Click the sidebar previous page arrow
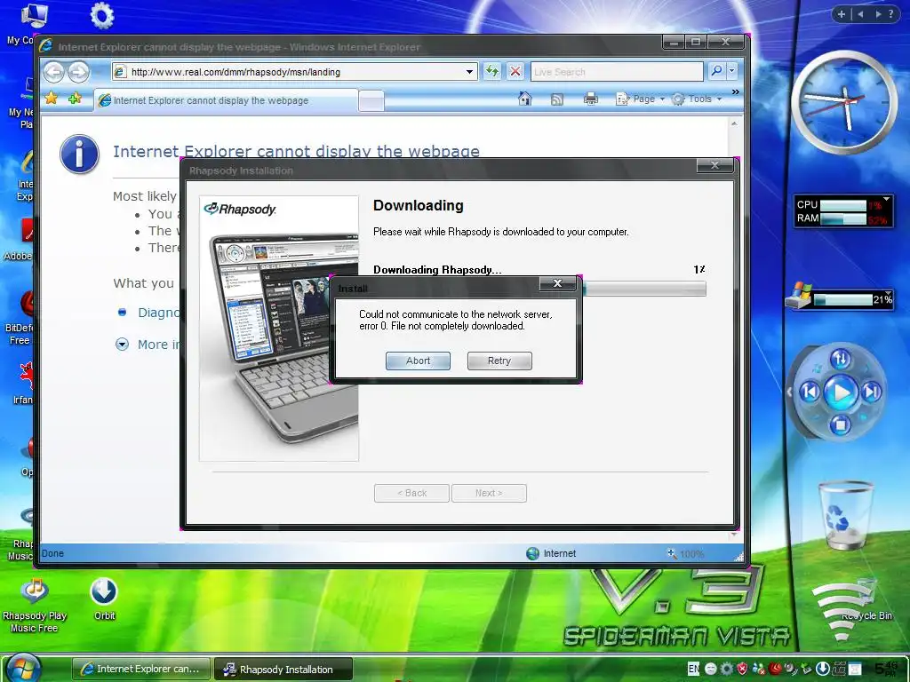The image size is (910, 682). point(860,14)
